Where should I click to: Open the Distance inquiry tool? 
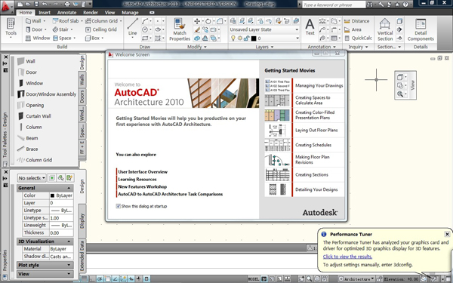[357, 21]
